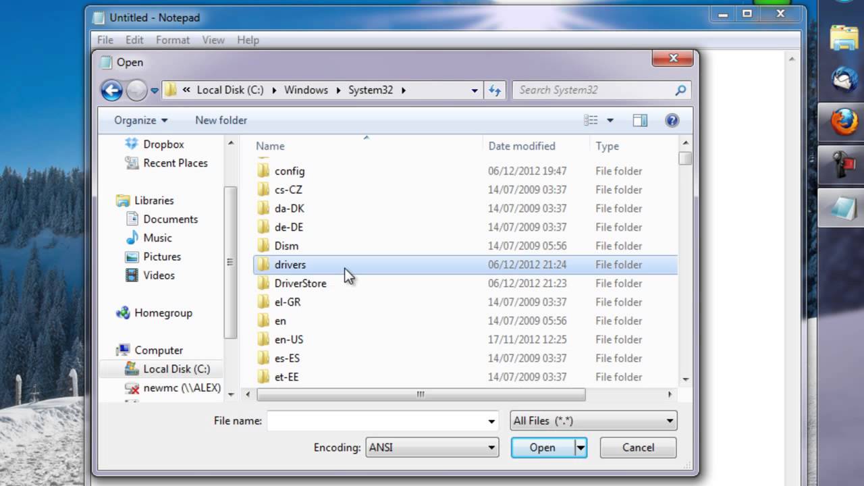Open the address bar history dropdown
This screenshot has height=486, width=864.
point(475,90)
